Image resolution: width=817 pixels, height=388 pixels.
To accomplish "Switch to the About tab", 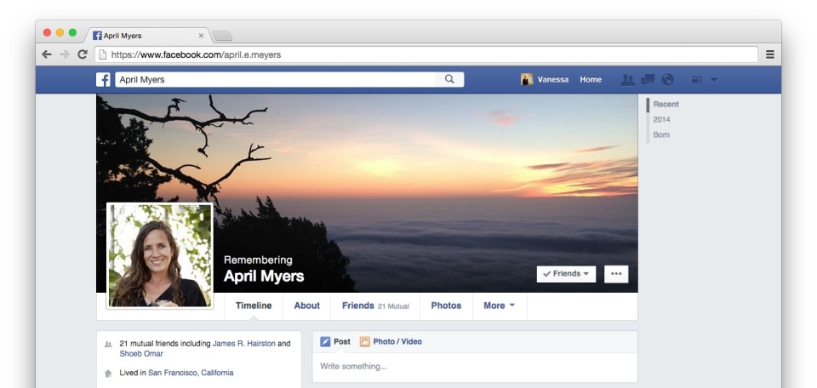I will (x=306, y=305).
